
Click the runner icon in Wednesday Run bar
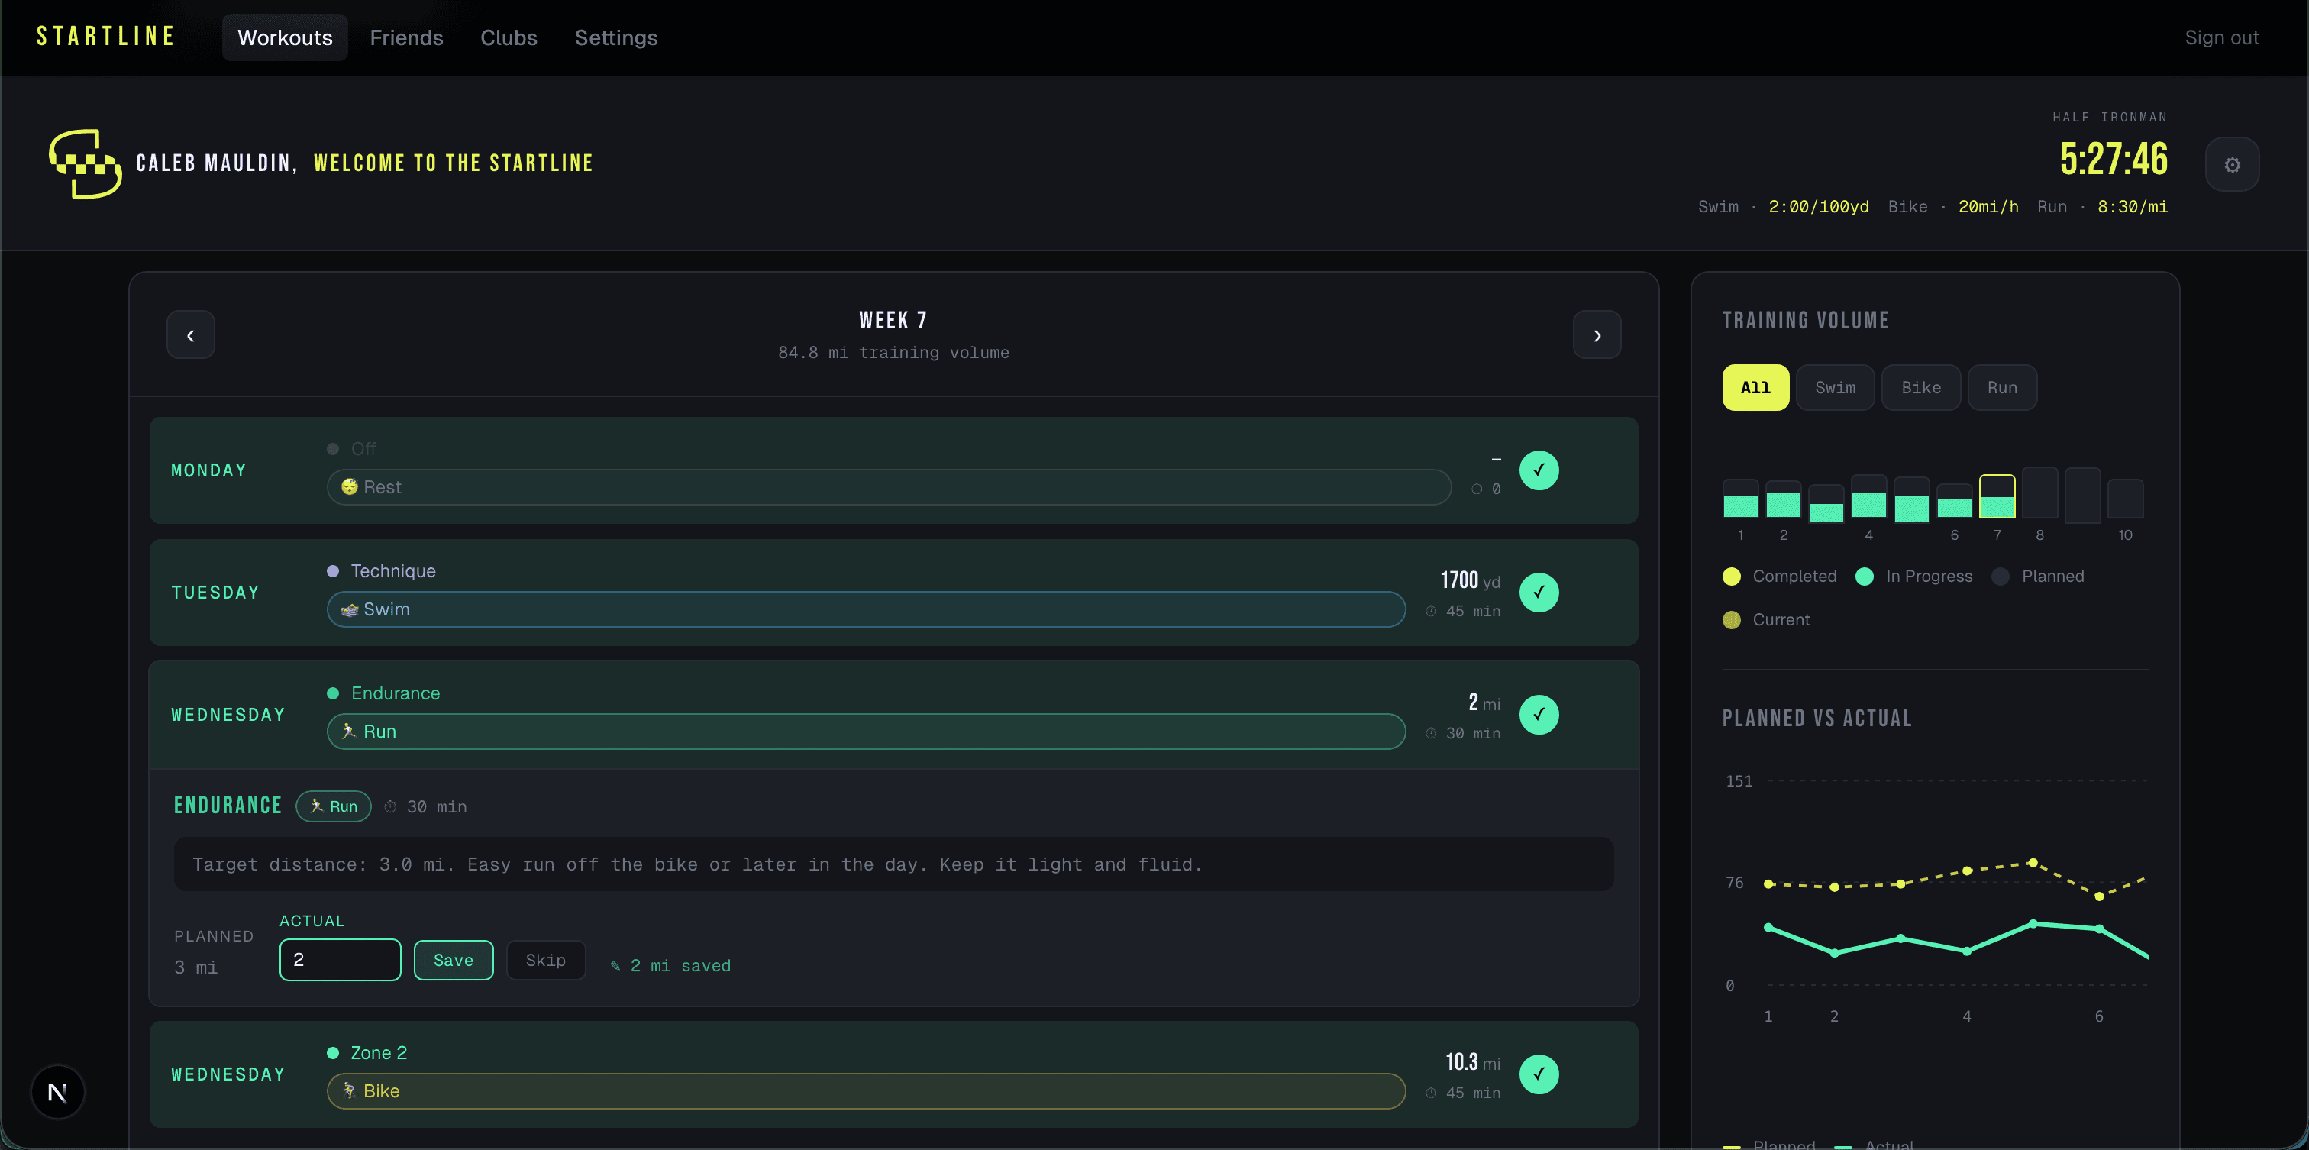click(x=350, y=732)
